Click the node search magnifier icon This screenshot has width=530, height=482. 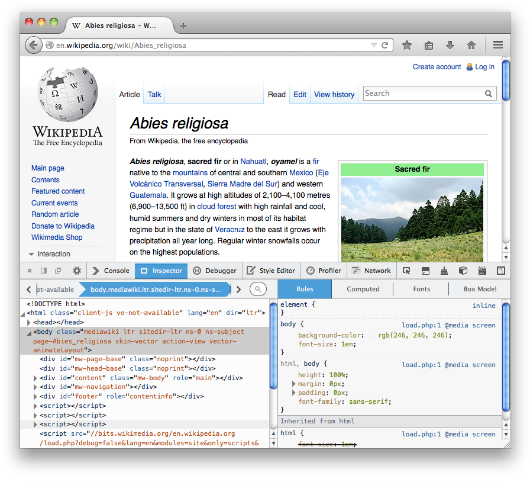click(257, 290)
